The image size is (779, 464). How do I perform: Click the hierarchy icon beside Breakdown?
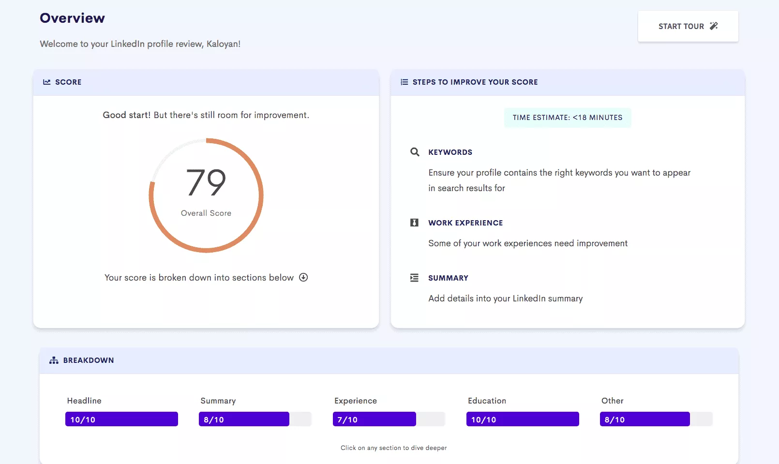(54, 360)
